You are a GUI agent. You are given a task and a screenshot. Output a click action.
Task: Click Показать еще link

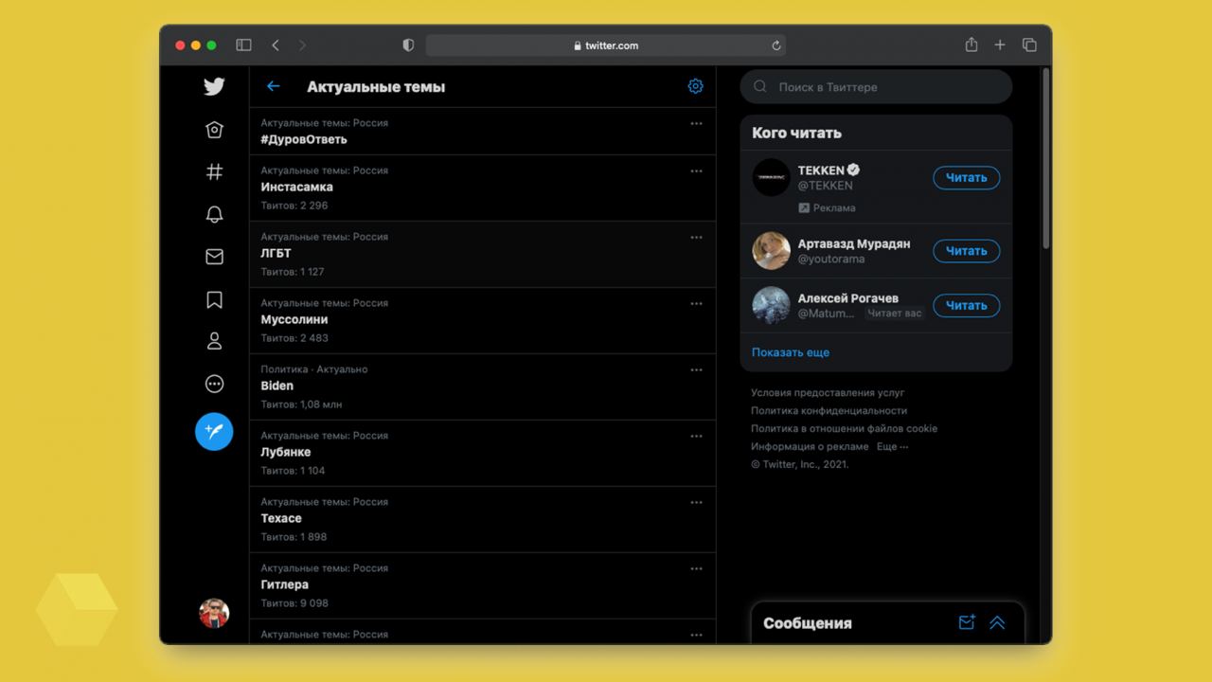click(x=791, y=352)
